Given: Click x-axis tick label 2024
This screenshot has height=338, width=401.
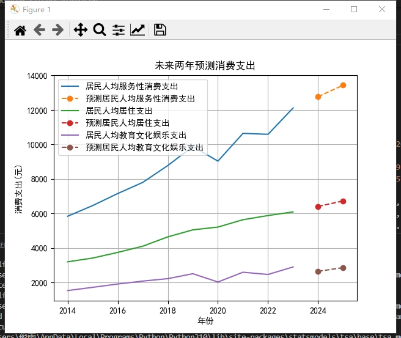Looking at the screenshot, I should click(318, 310).
